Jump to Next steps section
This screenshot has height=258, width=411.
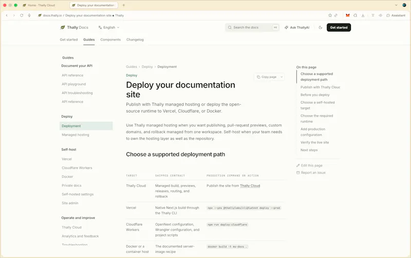[x=309, y=150]
